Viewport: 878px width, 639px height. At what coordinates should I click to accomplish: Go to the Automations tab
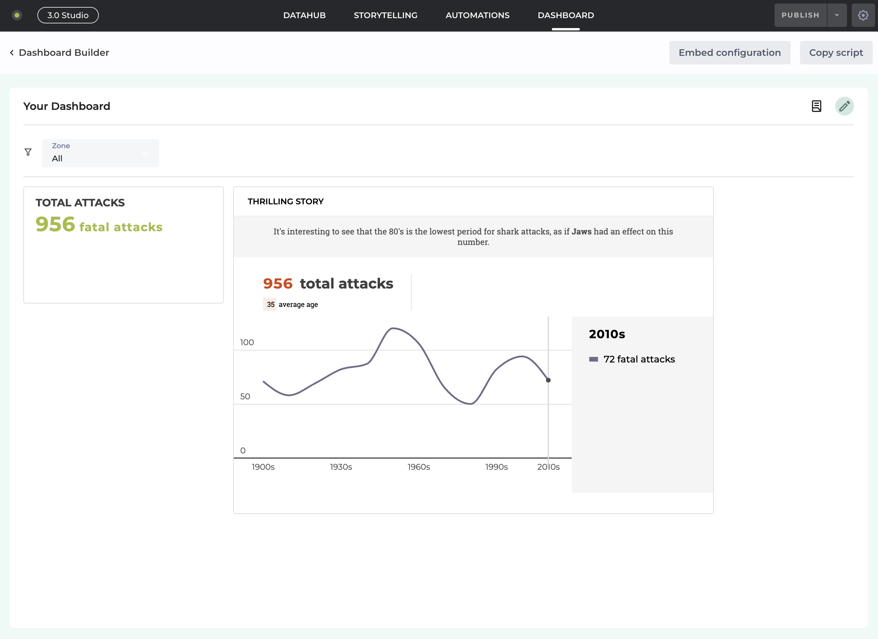point(477,15)
